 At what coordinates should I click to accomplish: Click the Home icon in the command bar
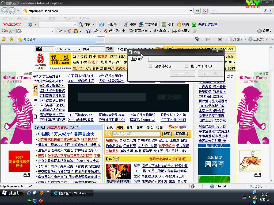tap(197, 40)
